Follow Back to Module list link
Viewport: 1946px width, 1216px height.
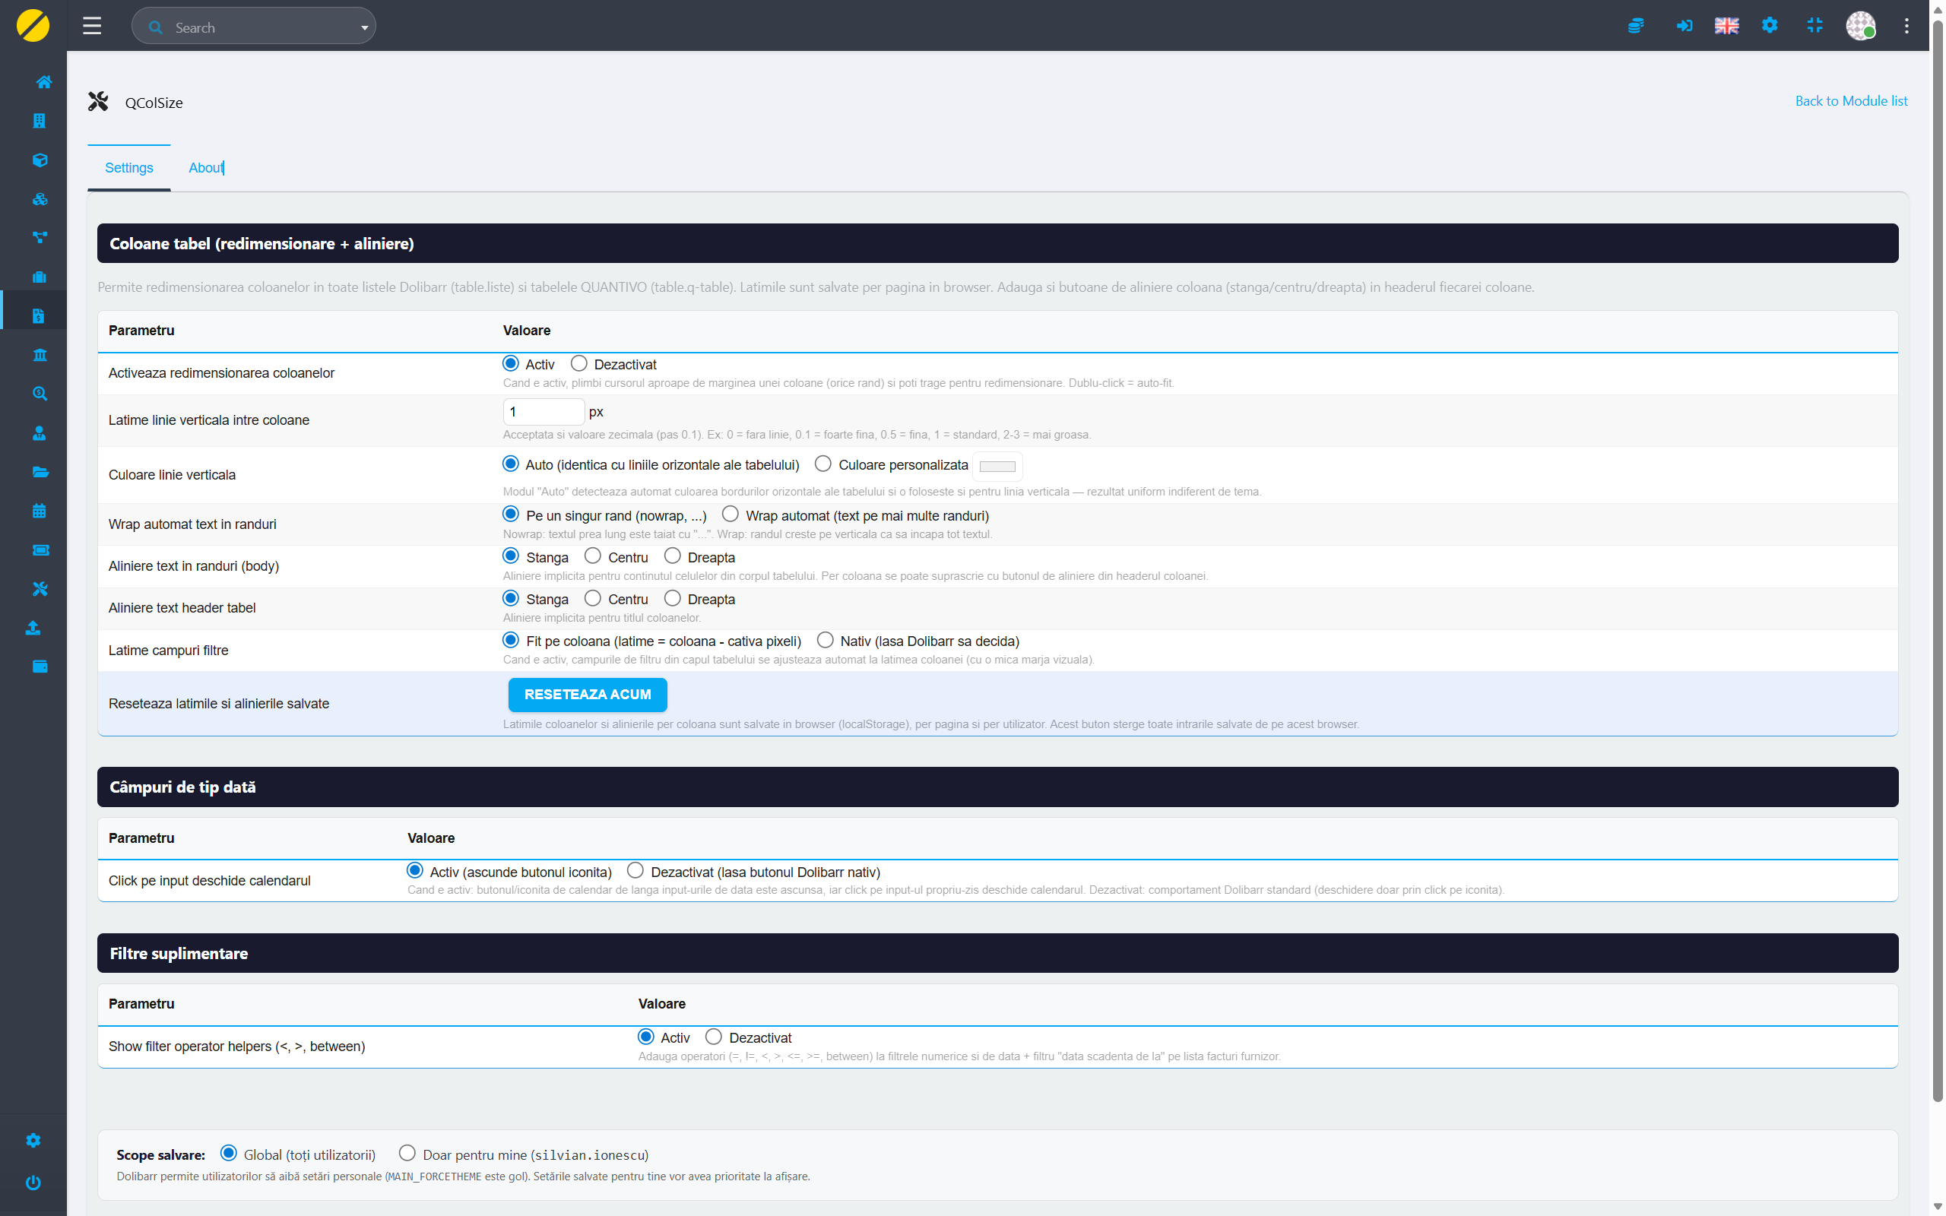[1850, 100]
